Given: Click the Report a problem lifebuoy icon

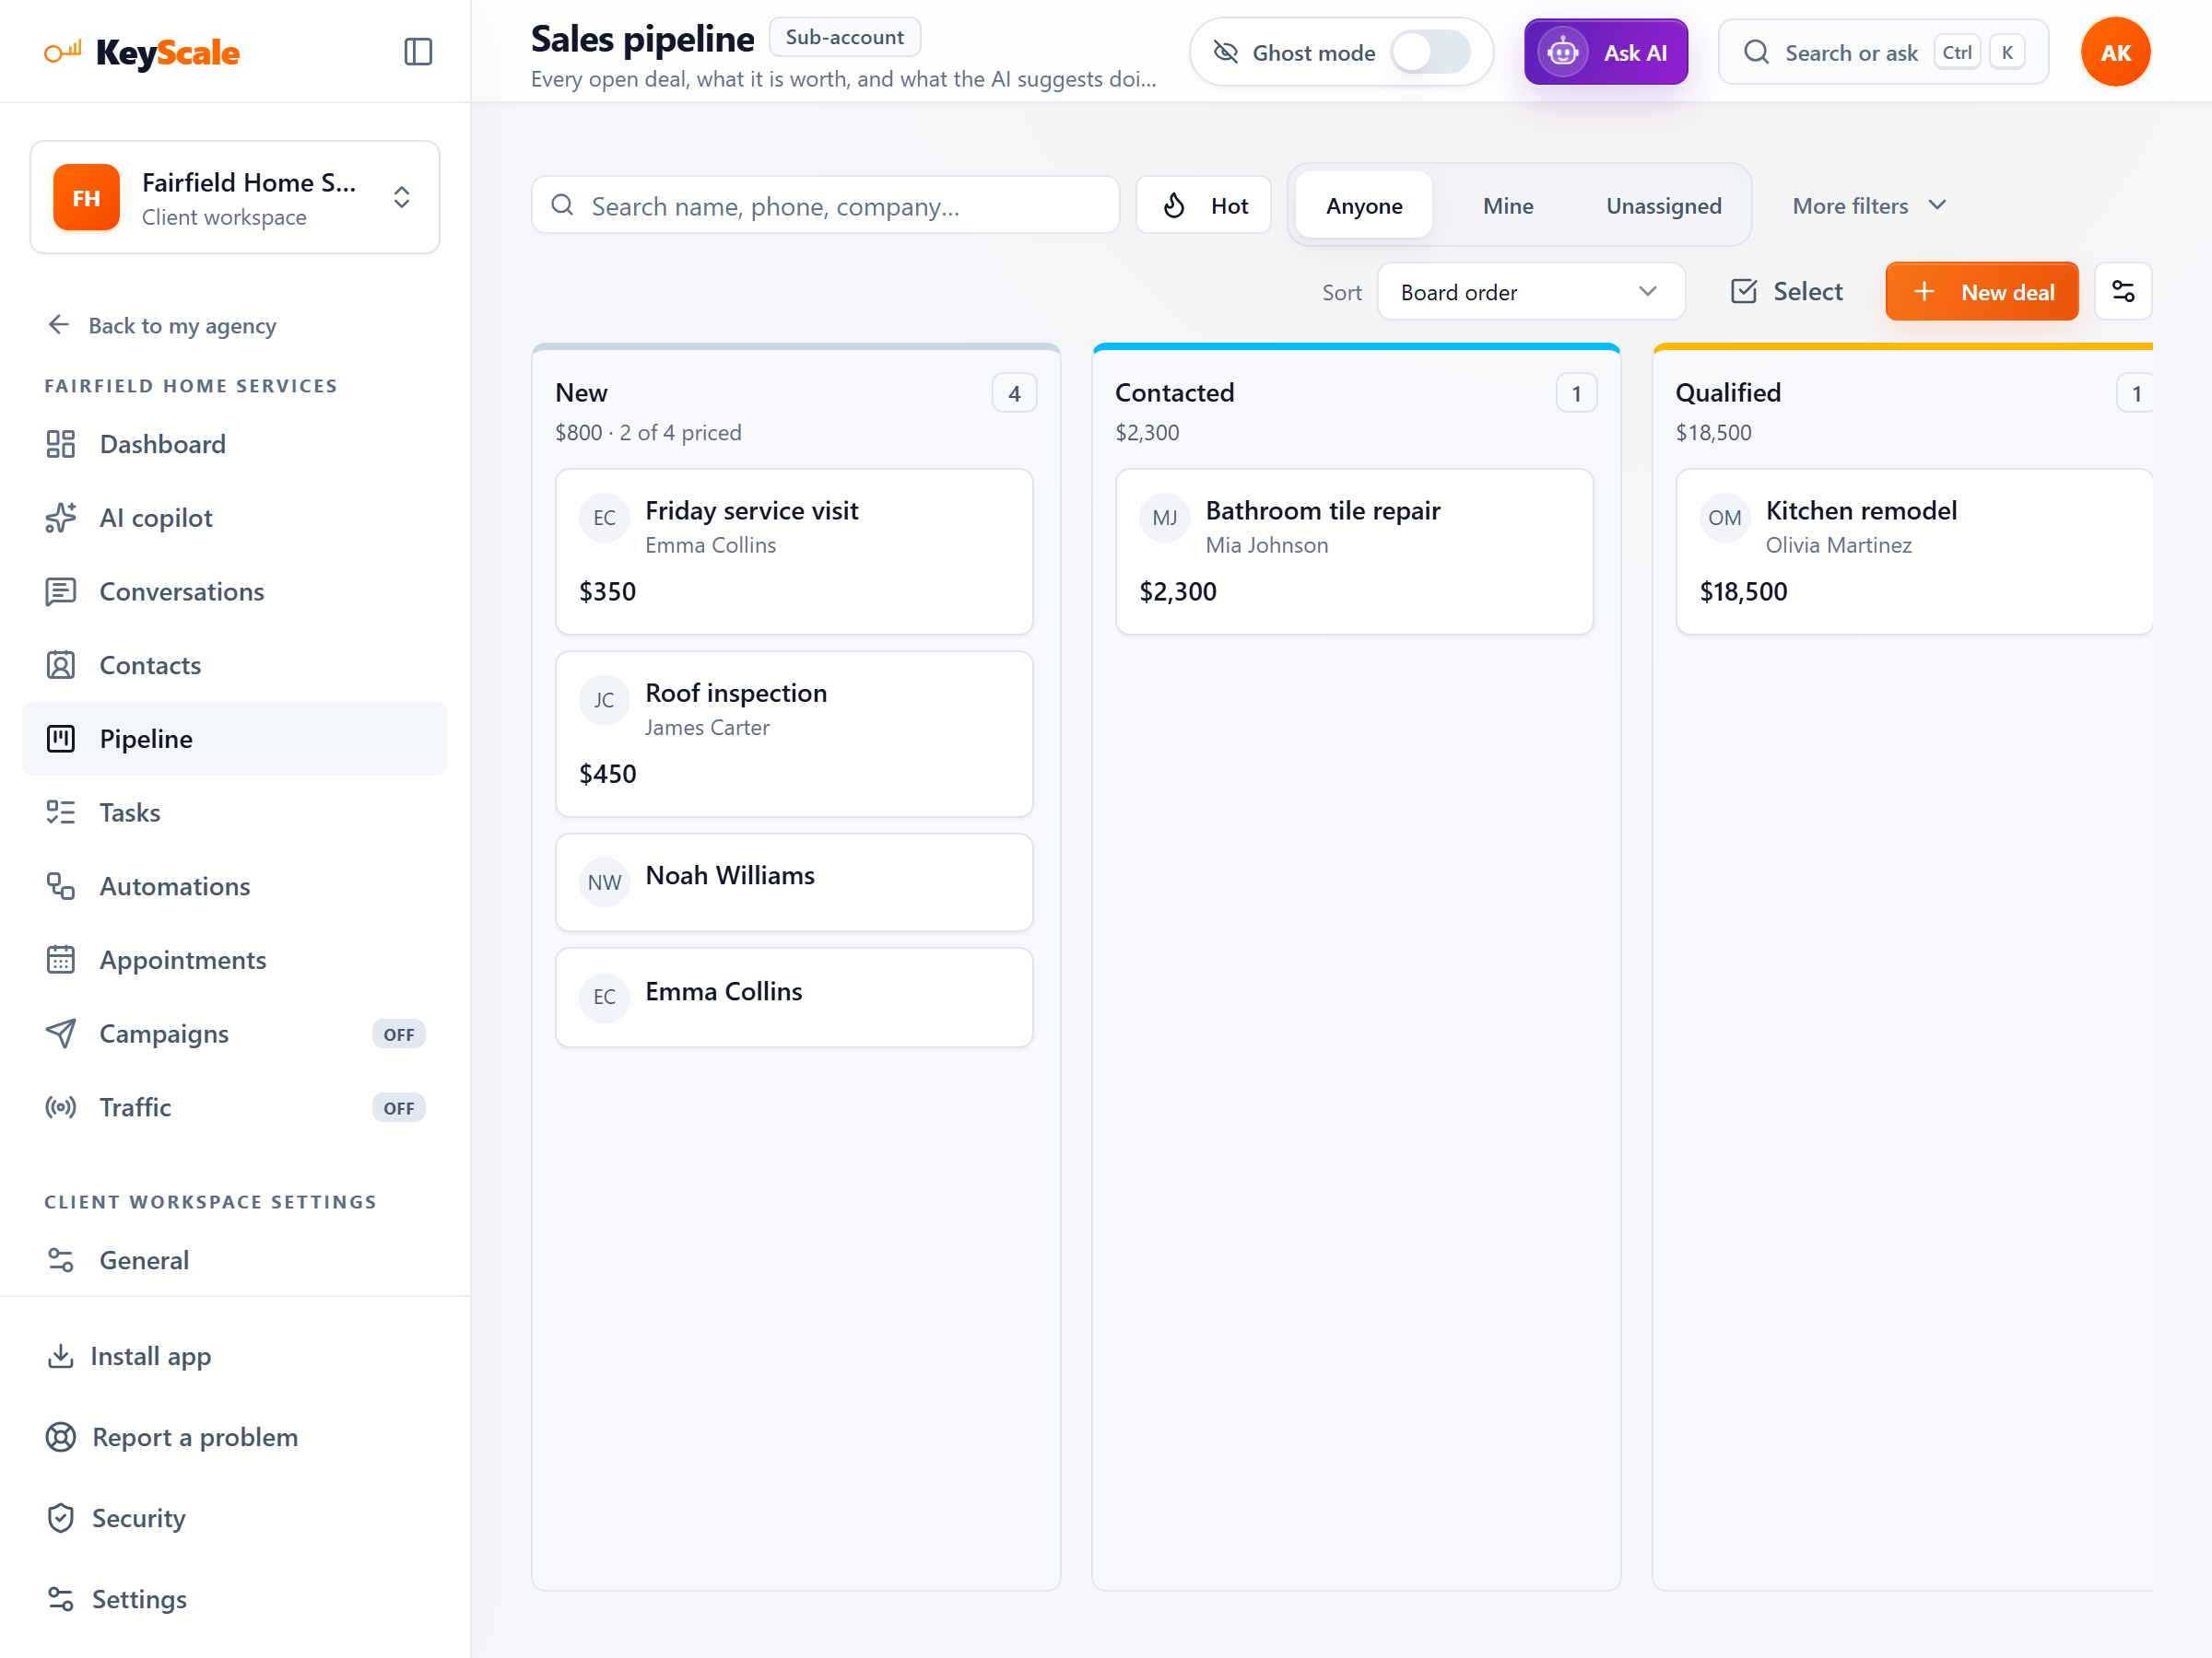Looking at the screenshot, I should pos(61,1437).
